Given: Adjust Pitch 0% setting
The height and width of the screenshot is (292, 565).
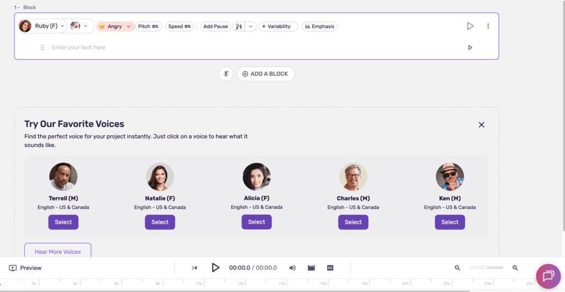Looking at the screenshot, I should (x=148, y=26).
